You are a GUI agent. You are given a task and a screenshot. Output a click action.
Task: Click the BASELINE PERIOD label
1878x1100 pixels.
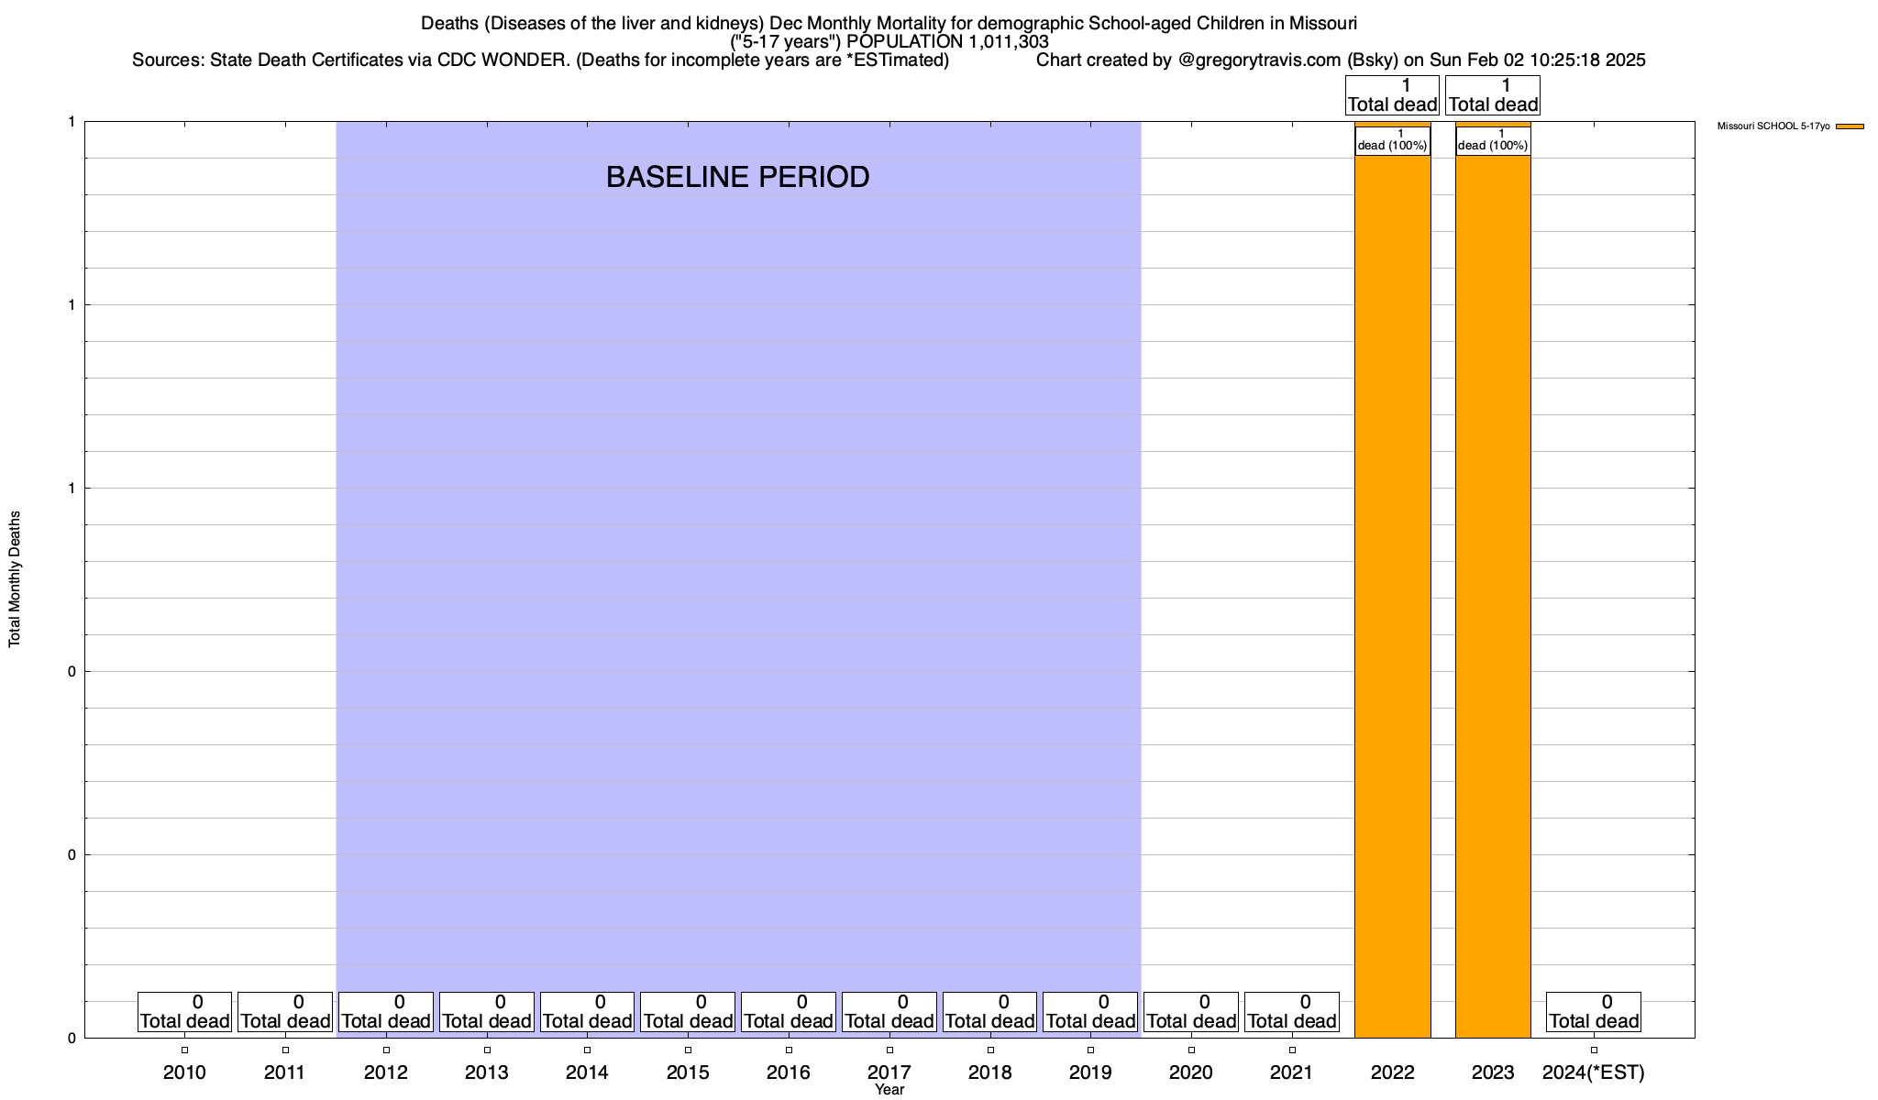coord(737,177)
